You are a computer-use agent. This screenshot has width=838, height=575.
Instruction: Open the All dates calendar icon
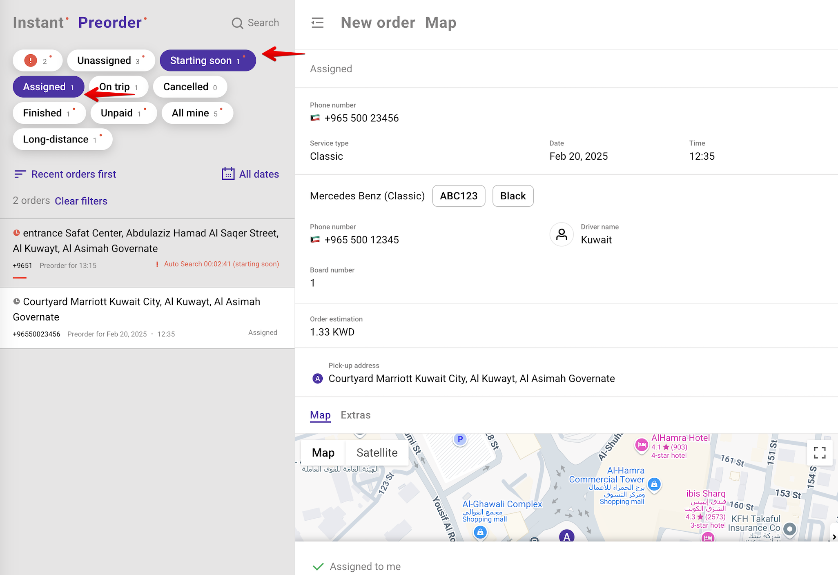click(228, 174)
